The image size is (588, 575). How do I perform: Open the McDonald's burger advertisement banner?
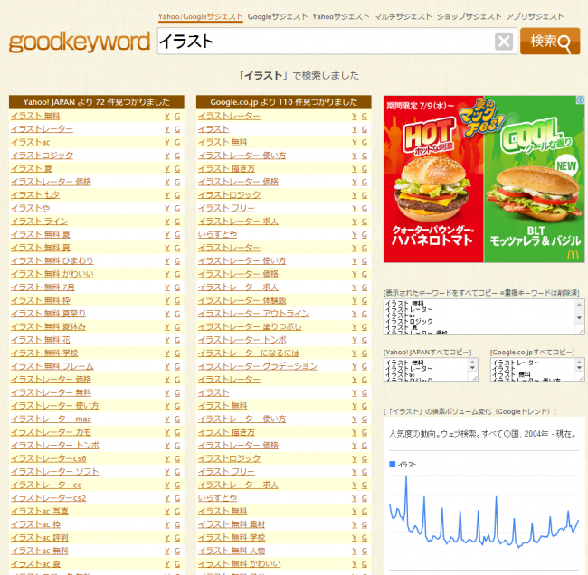click(484, 179)
